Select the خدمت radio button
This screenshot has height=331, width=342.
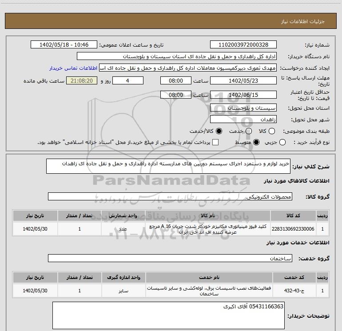249,131
